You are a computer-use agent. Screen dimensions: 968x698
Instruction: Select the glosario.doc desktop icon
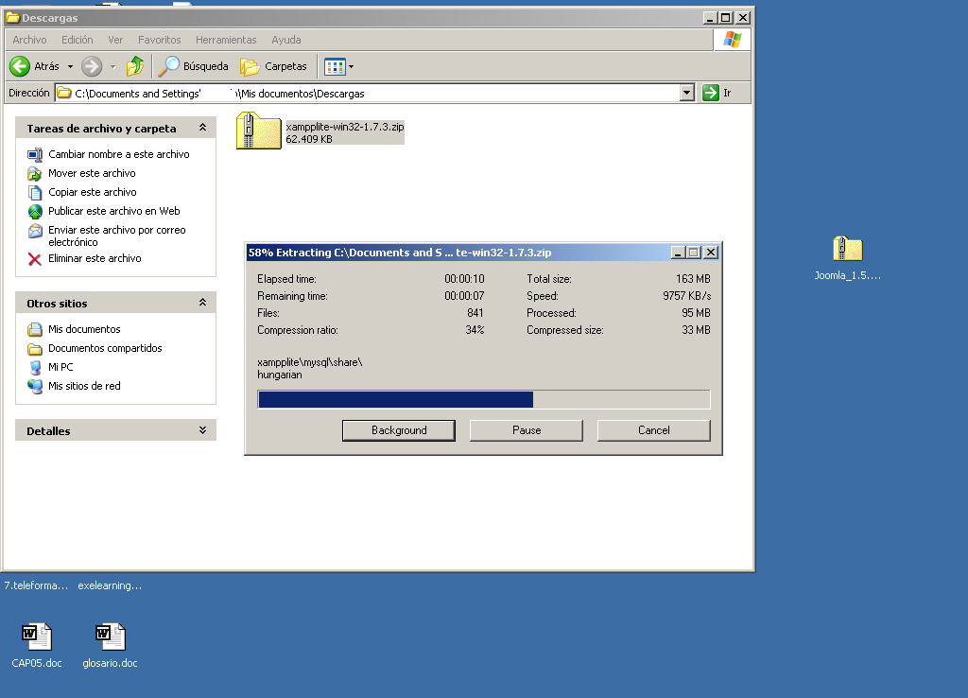(x=110, y=637)
